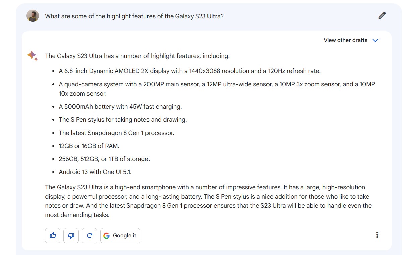Click the 12GB or 16GB RAM bullet
Image resolution: width=415 pixels, height=255 pixels.
pyautogui.click(x=89, y=146)
